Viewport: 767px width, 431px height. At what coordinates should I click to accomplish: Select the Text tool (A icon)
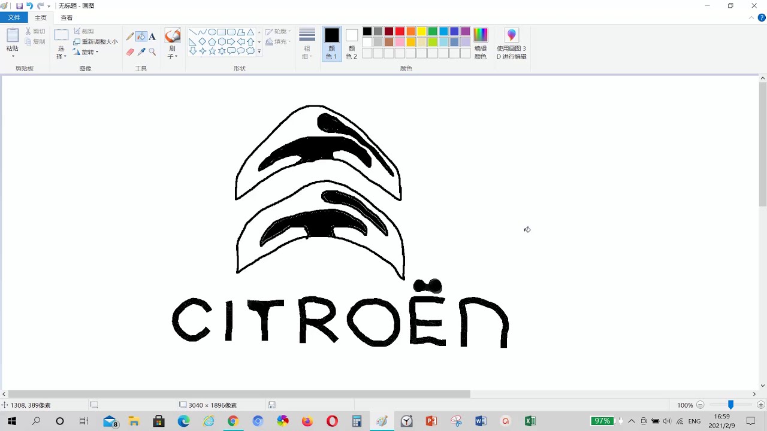pyautogui.click(x=152, y=37)
